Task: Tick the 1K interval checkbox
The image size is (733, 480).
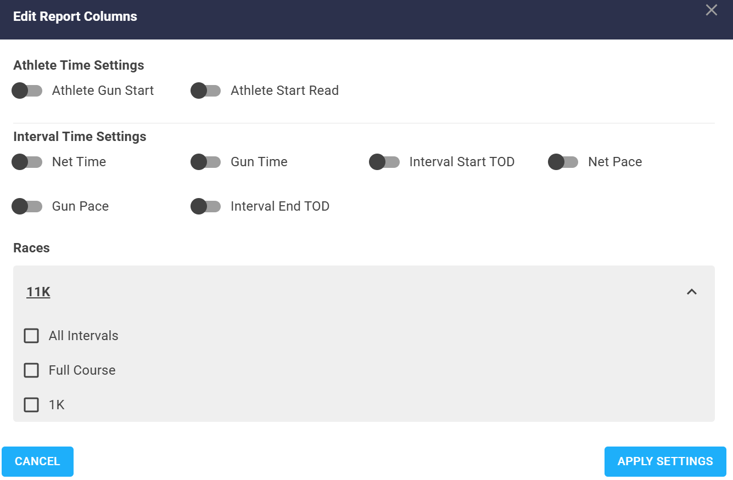Action: pos(31,405)
